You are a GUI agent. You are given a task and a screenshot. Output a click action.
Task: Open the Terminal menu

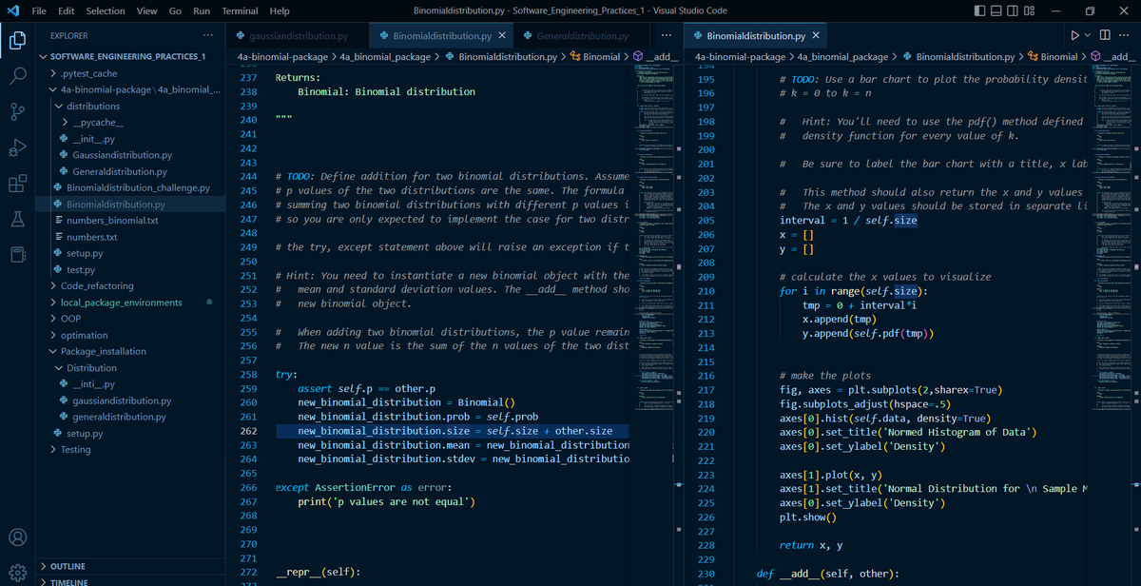[240, 10]
